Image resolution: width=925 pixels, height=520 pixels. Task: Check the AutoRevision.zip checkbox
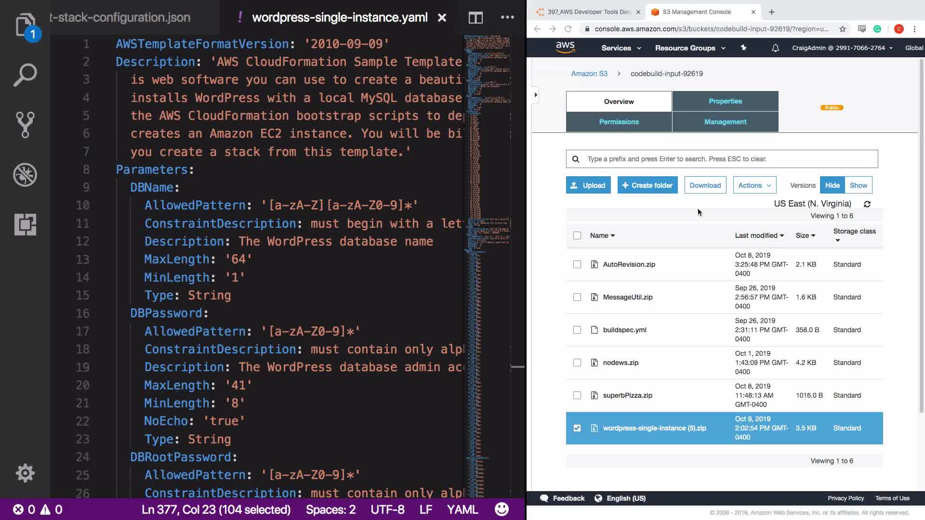577,264
